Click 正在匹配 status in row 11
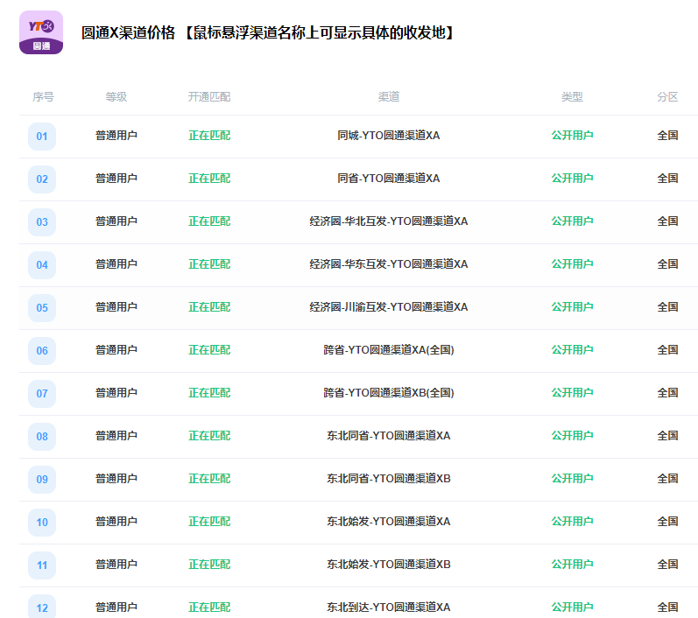698x618 pixels. coord(209,564)
